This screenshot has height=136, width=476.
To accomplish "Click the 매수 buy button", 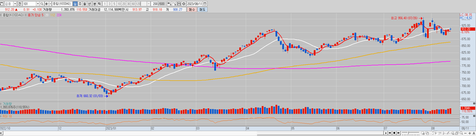I will pos(192,9).
